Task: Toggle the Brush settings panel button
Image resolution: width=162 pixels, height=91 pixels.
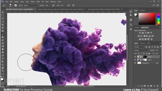Action: 16,5
